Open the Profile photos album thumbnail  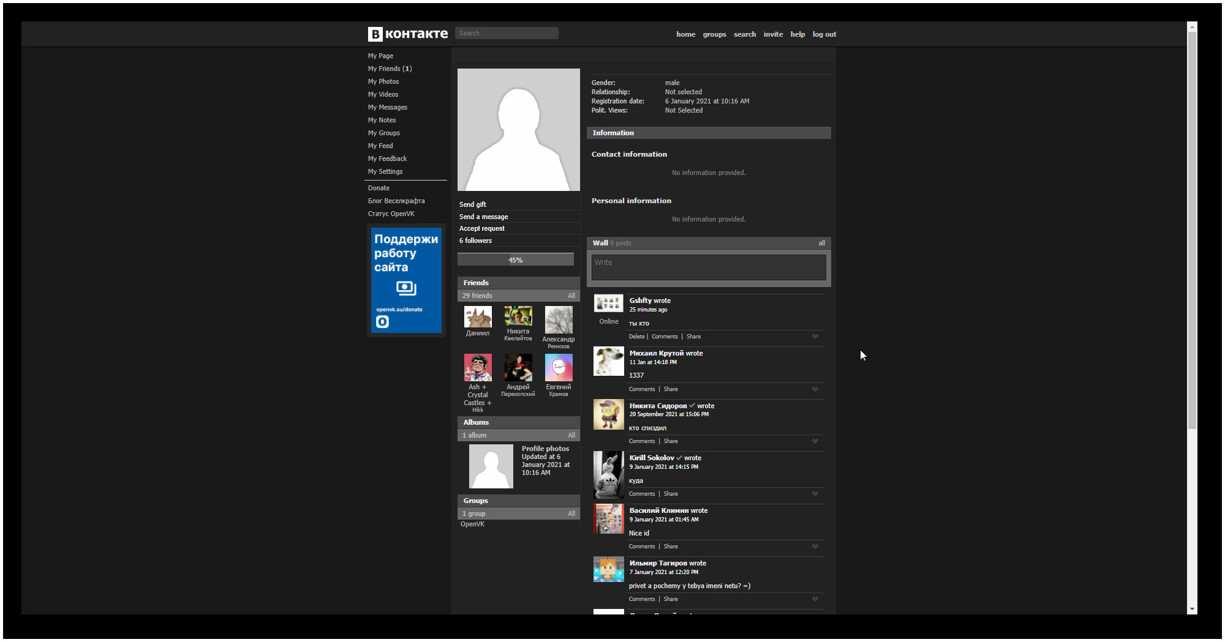[x=491, y=466]
